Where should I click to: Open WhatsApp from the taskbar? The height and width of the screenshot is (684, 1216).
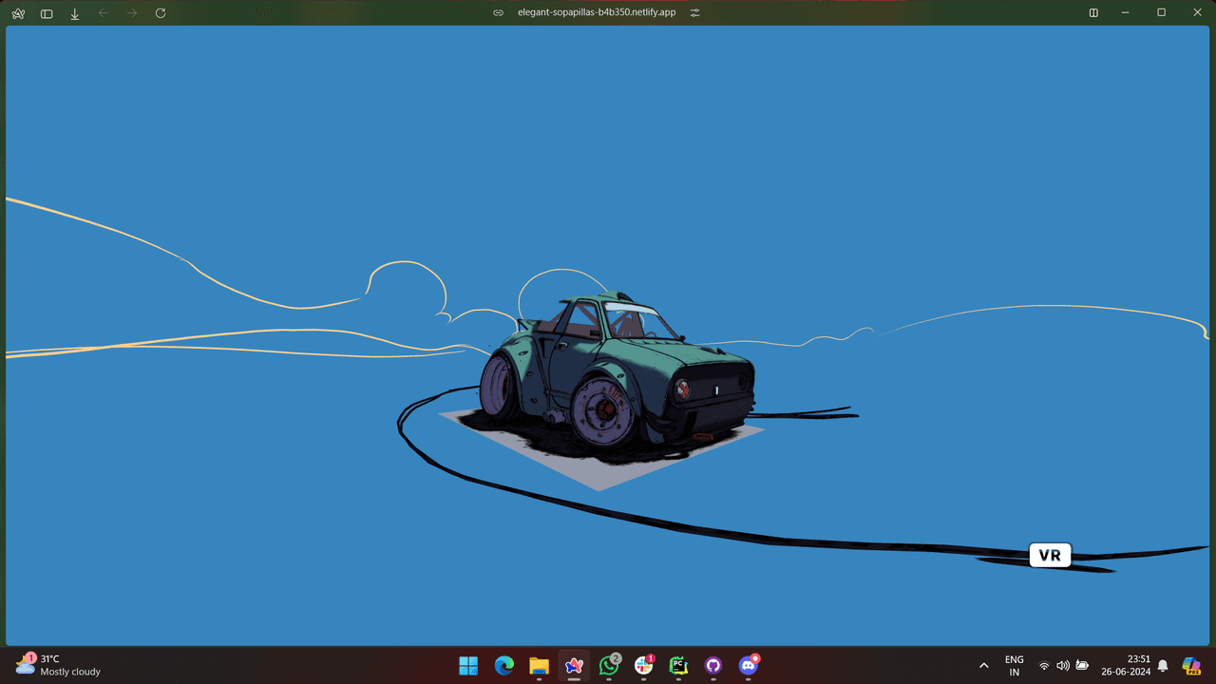[609, 666]
